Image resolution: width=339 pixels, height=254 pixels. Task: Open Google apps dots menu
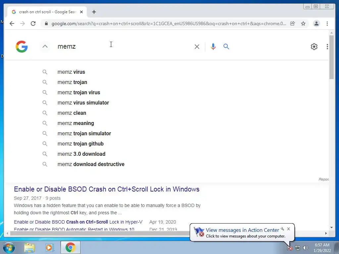point(327,46)
